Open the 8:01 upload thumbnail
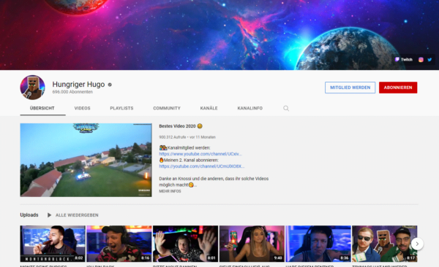The image size is (439, 267). click(x=185, y=244)
